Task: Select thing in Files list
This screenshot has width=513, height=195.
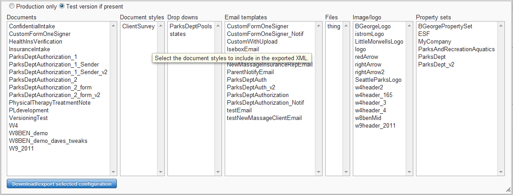Action: pyautogui.click(x=334, y=27)
